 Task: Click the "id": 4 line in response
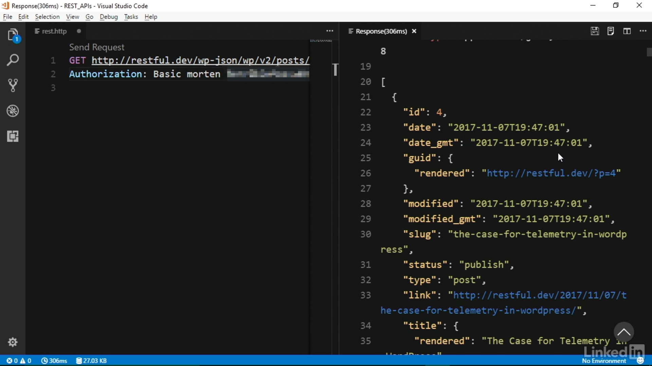424,112
